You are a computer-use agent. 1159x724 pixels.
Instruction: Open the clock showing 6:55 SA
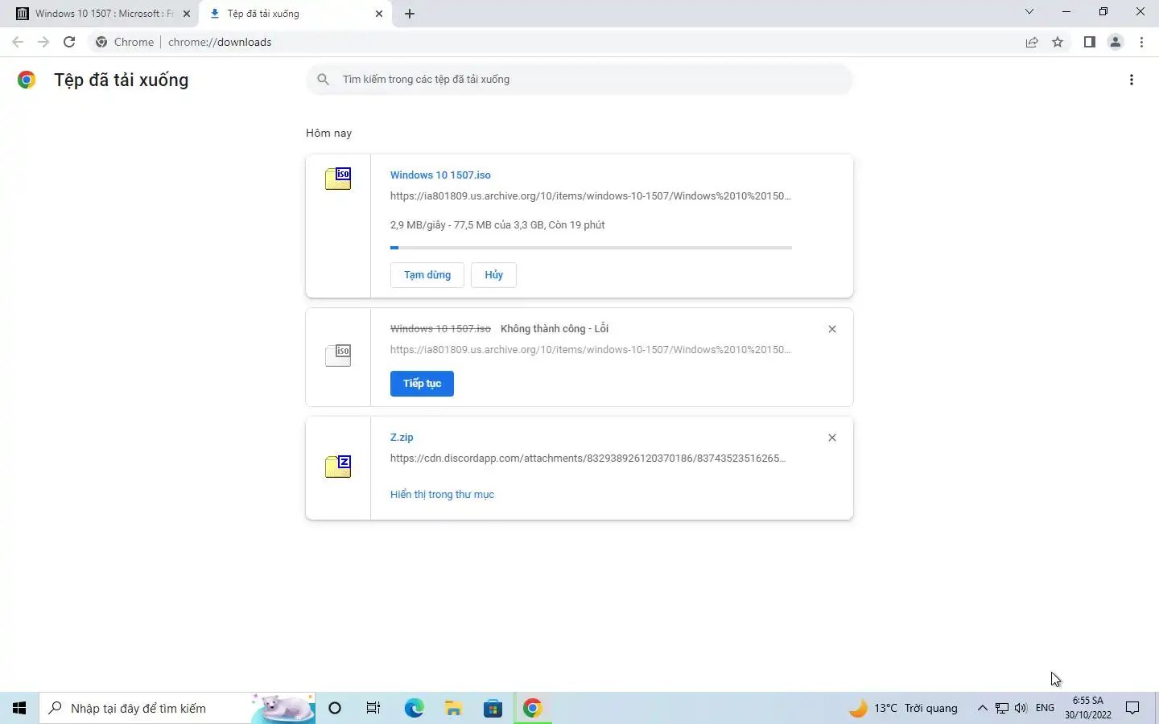pyautogui.click(x=1088, y=708)
